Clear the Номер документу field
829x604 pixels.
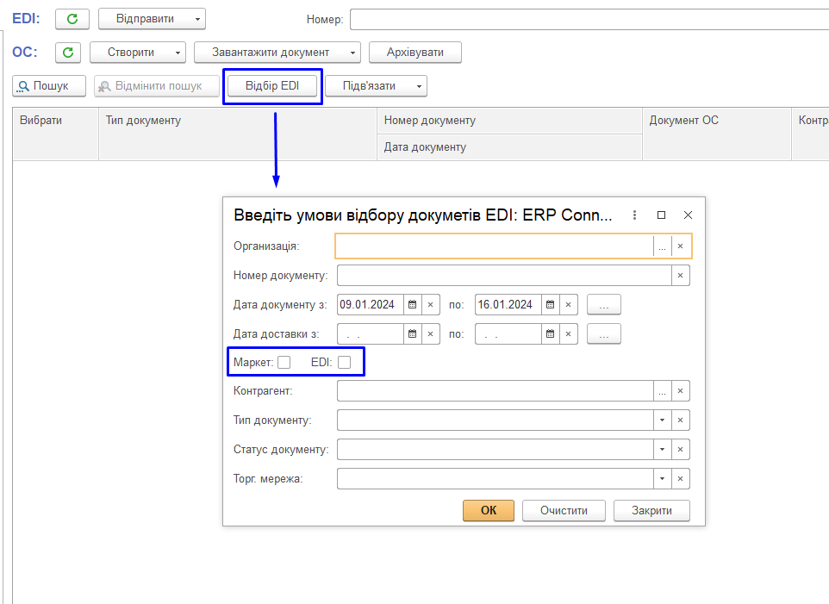[680, 276]
